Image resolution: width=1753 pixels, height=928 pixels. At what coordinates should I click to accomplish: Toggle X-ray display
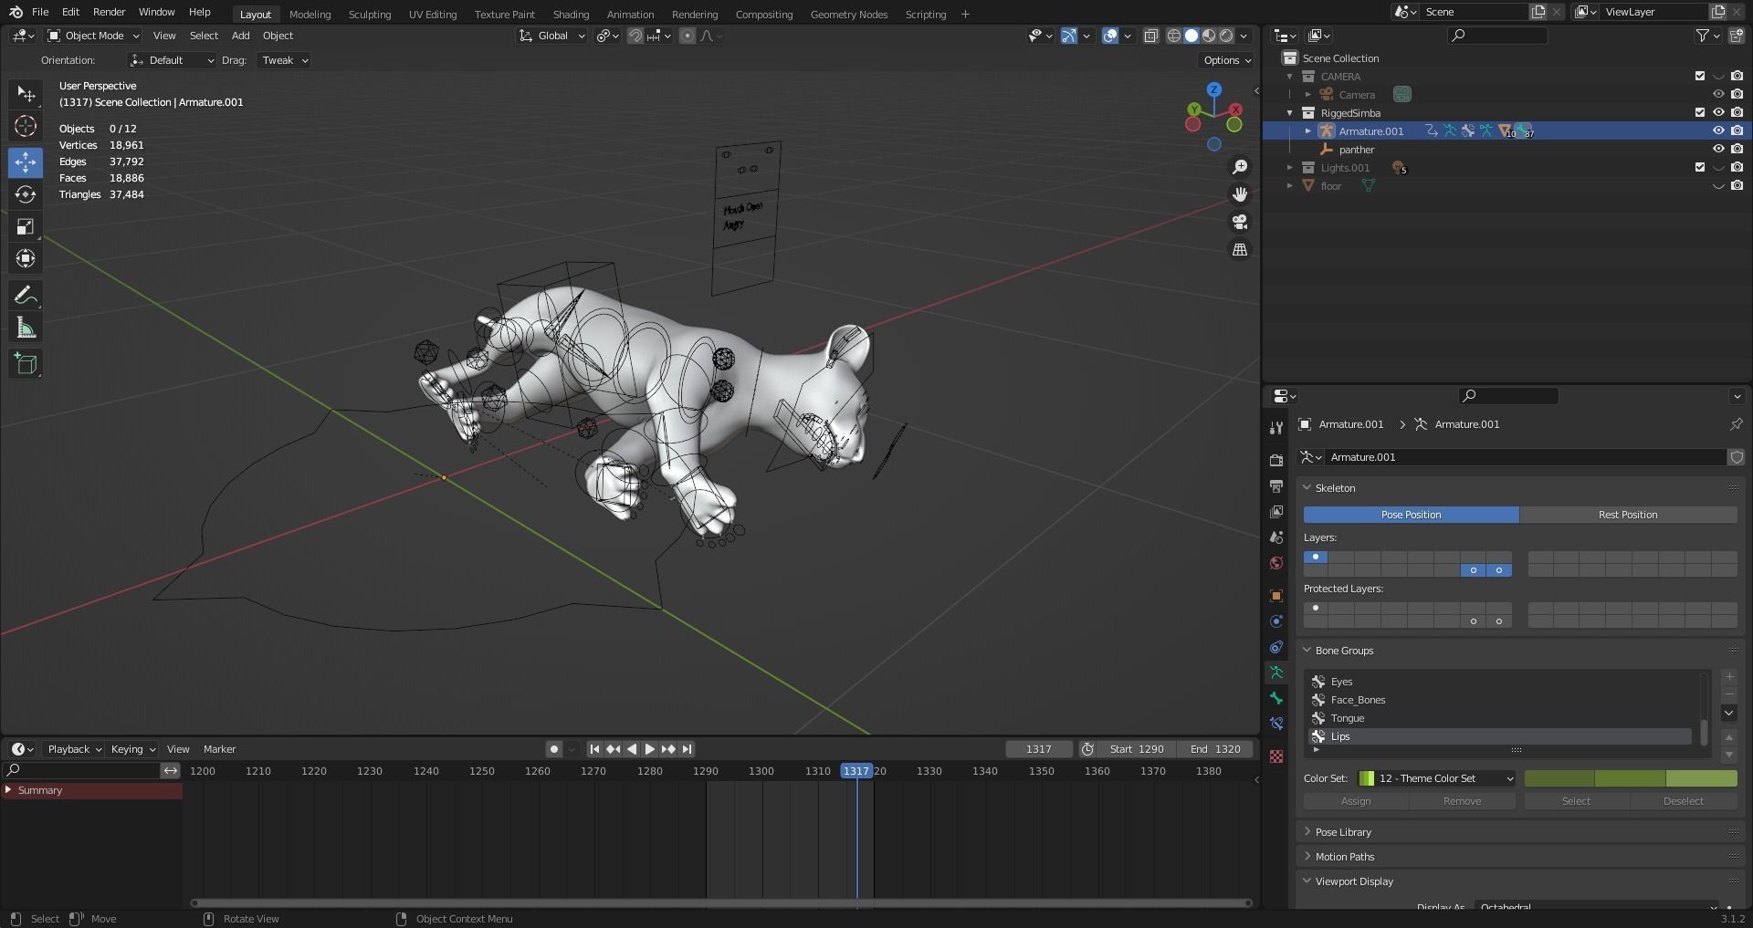coord(1150,36)
